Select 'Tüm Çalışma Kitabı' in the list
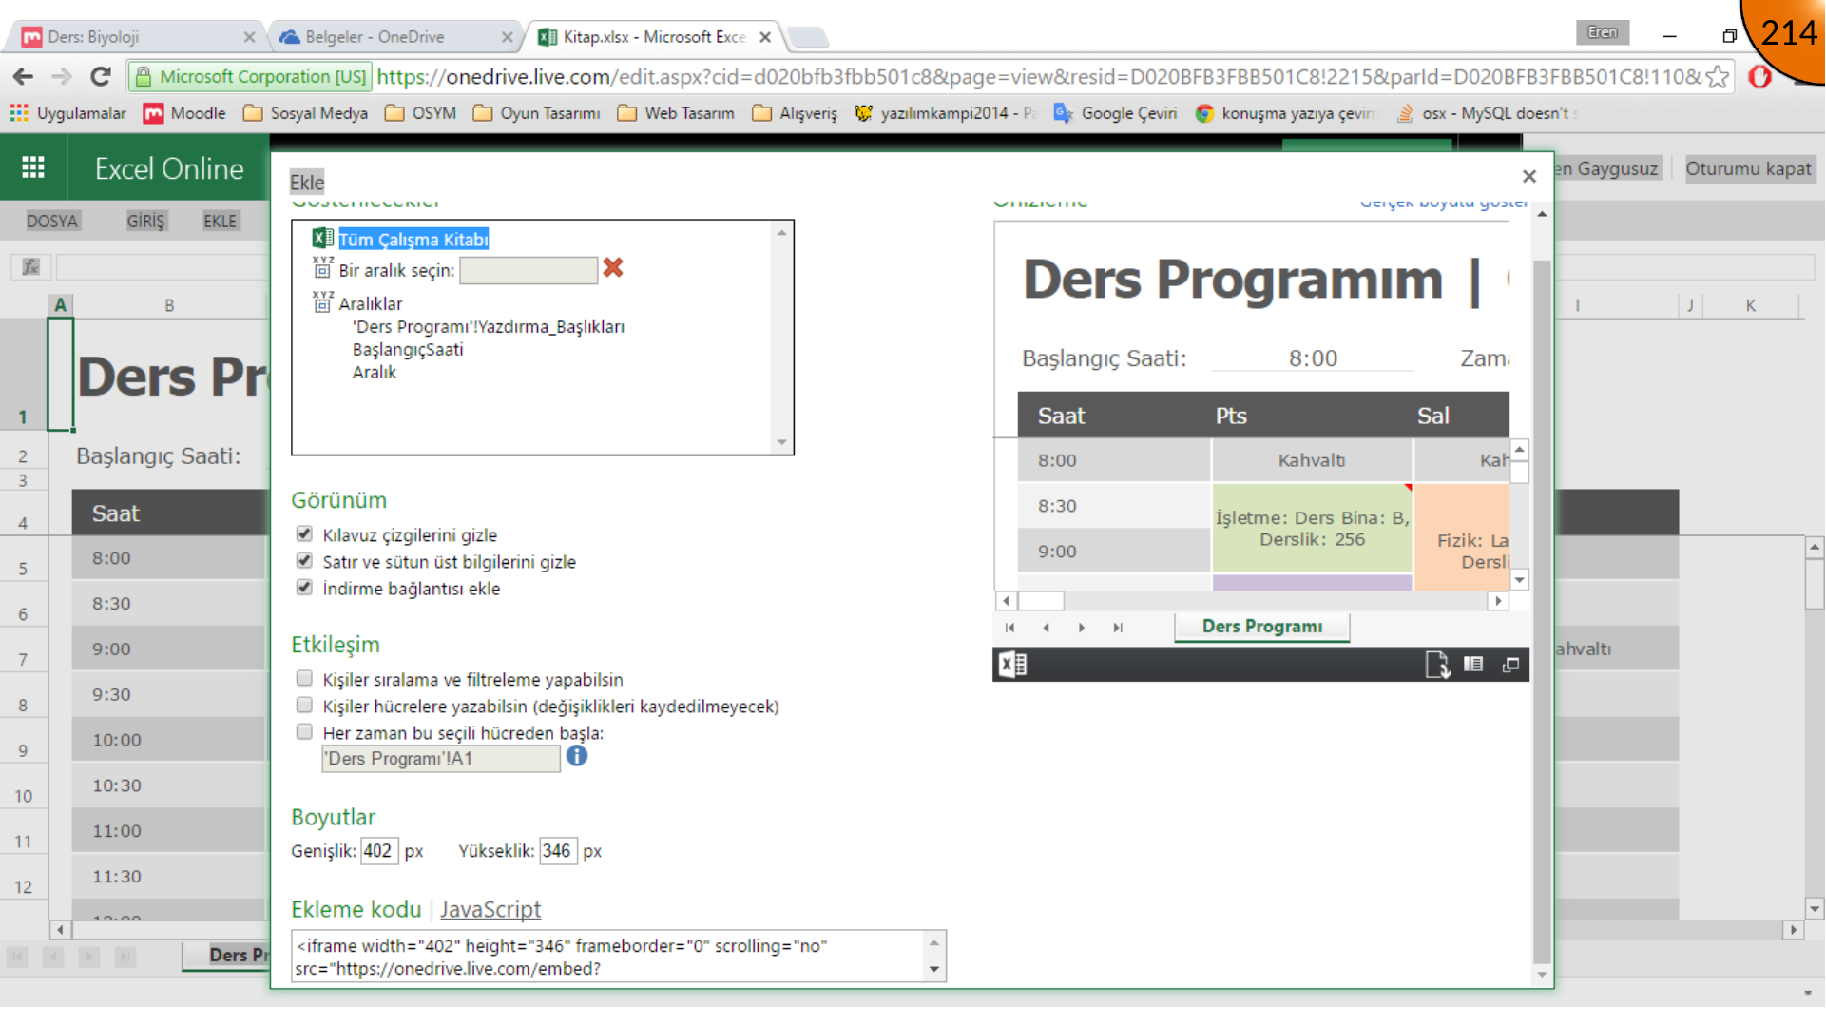1826x1027 pixels. click(413, 240)
